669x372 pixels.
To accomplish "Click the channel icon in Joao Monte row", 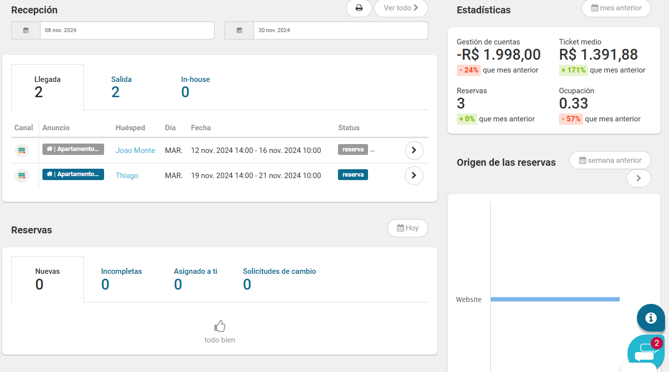I will tap(22, 150).
